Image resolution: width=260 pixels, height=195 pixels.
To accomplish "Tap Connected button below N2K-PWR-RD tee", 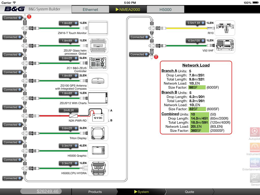I will [12, 125].
